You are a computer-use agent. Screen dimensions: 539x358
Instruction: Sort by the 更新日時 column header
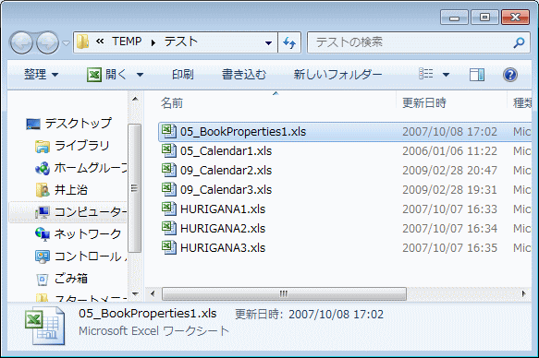(424, 102)
